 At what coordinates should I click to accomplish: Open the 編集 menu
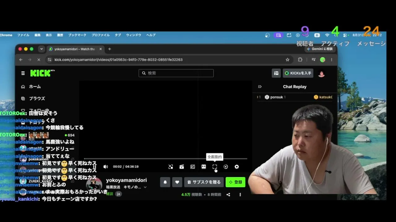37,35
